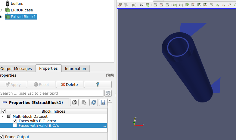
Task: Toggle the Block Indices header checkbox
Action: click(x=4, y=111)
